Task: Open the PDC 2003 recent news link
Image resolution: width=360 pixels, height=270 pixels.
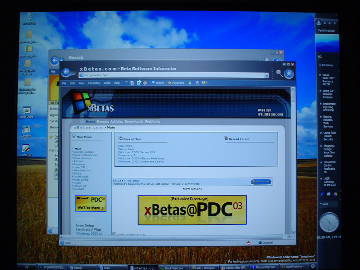Action: click(125, 146)
